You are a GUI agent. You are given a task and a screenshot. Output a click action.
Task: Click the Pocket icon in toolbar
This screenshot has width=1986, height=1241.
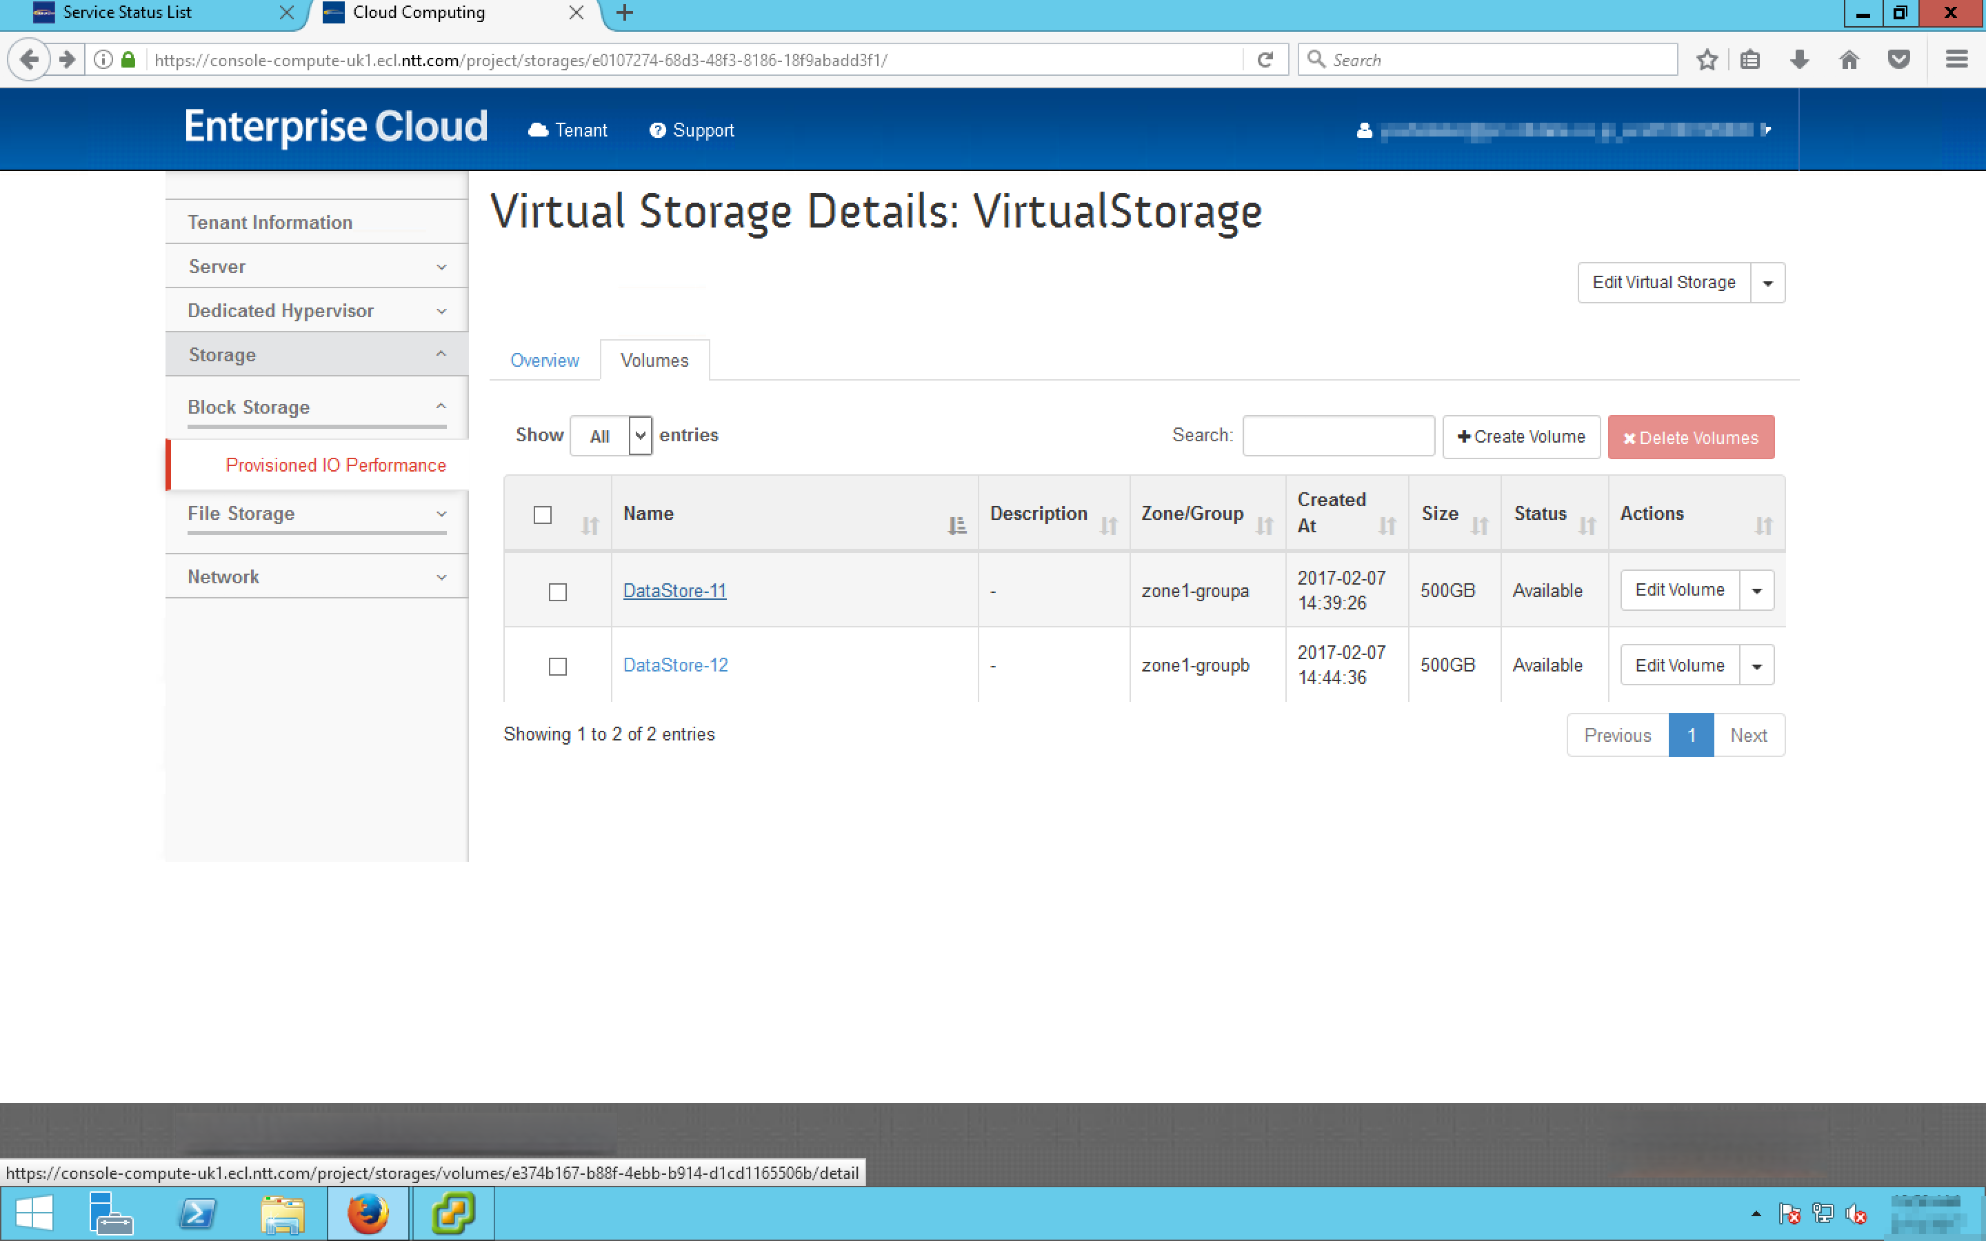click(x=1899, y=60)
